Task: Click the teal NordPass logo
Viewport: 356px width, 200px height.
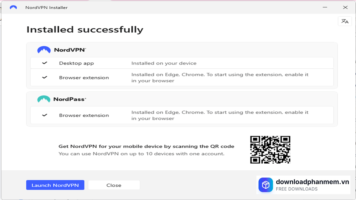Action: pyautogui.click(x=44, y=99)
